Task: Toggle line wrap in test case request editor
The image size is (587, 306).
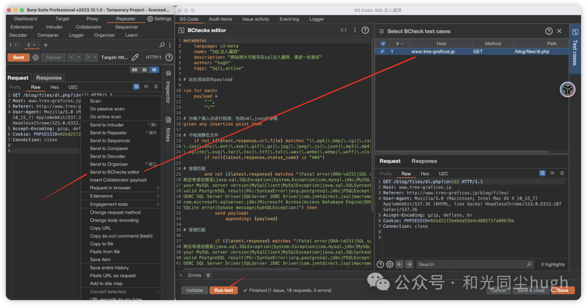Action: coord(542,173)
